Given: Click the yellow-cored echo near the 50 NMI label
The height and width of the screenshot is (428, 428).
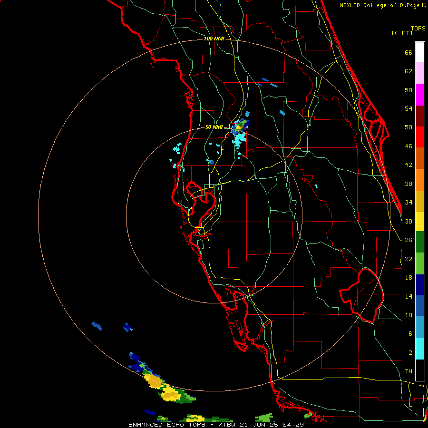Looking at the screenshot, I should 239,126.
